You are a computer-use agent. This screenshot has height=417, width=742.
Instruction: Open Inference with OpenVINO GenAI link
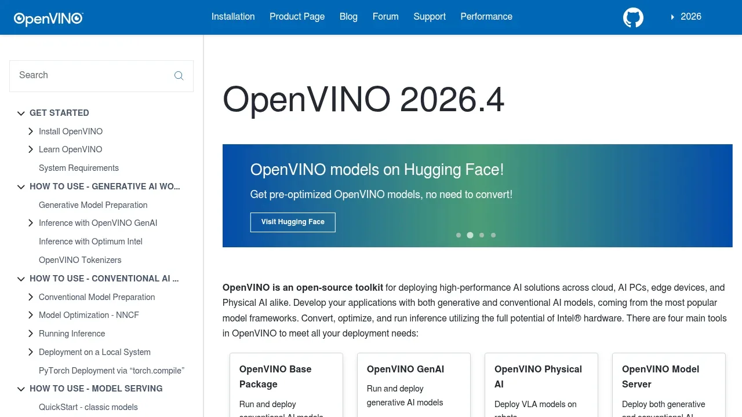point(98,223)
